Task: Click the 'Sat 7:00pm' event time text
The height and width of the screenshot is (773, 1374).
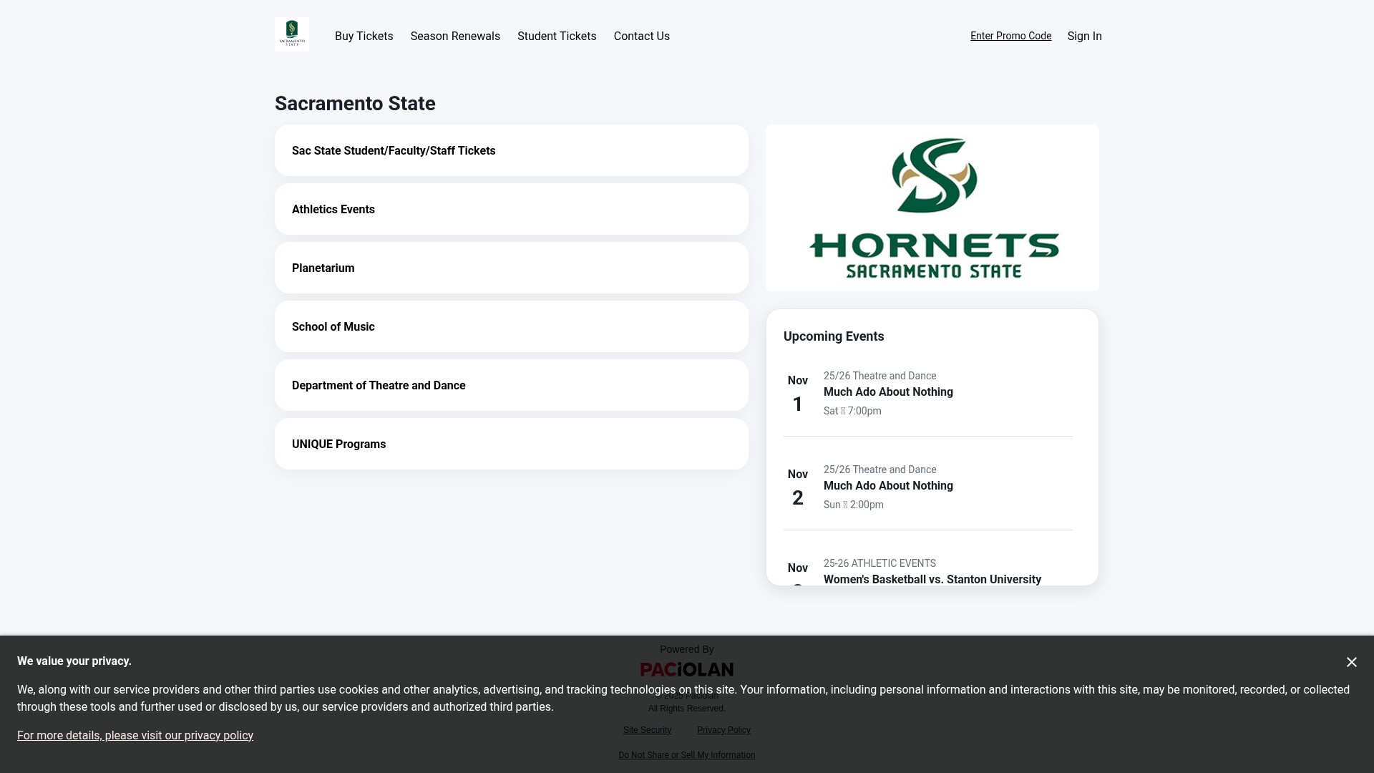Action: pyautogui.click(x=852, y=411)
